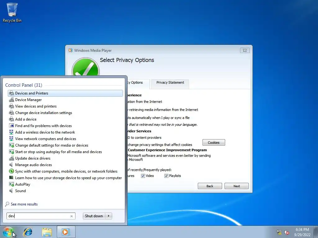Click the Cookies button in Media Player
This screenshot has height=238, width=318.
pyautogui.click(x=214, y=143)
